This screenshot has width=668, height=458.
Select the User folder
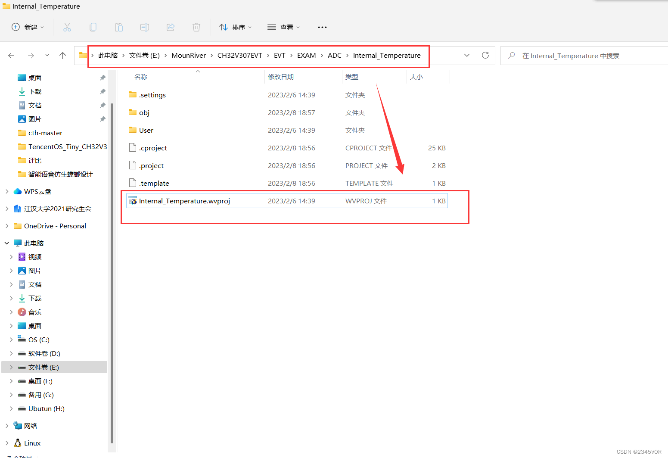pos(287,131)
